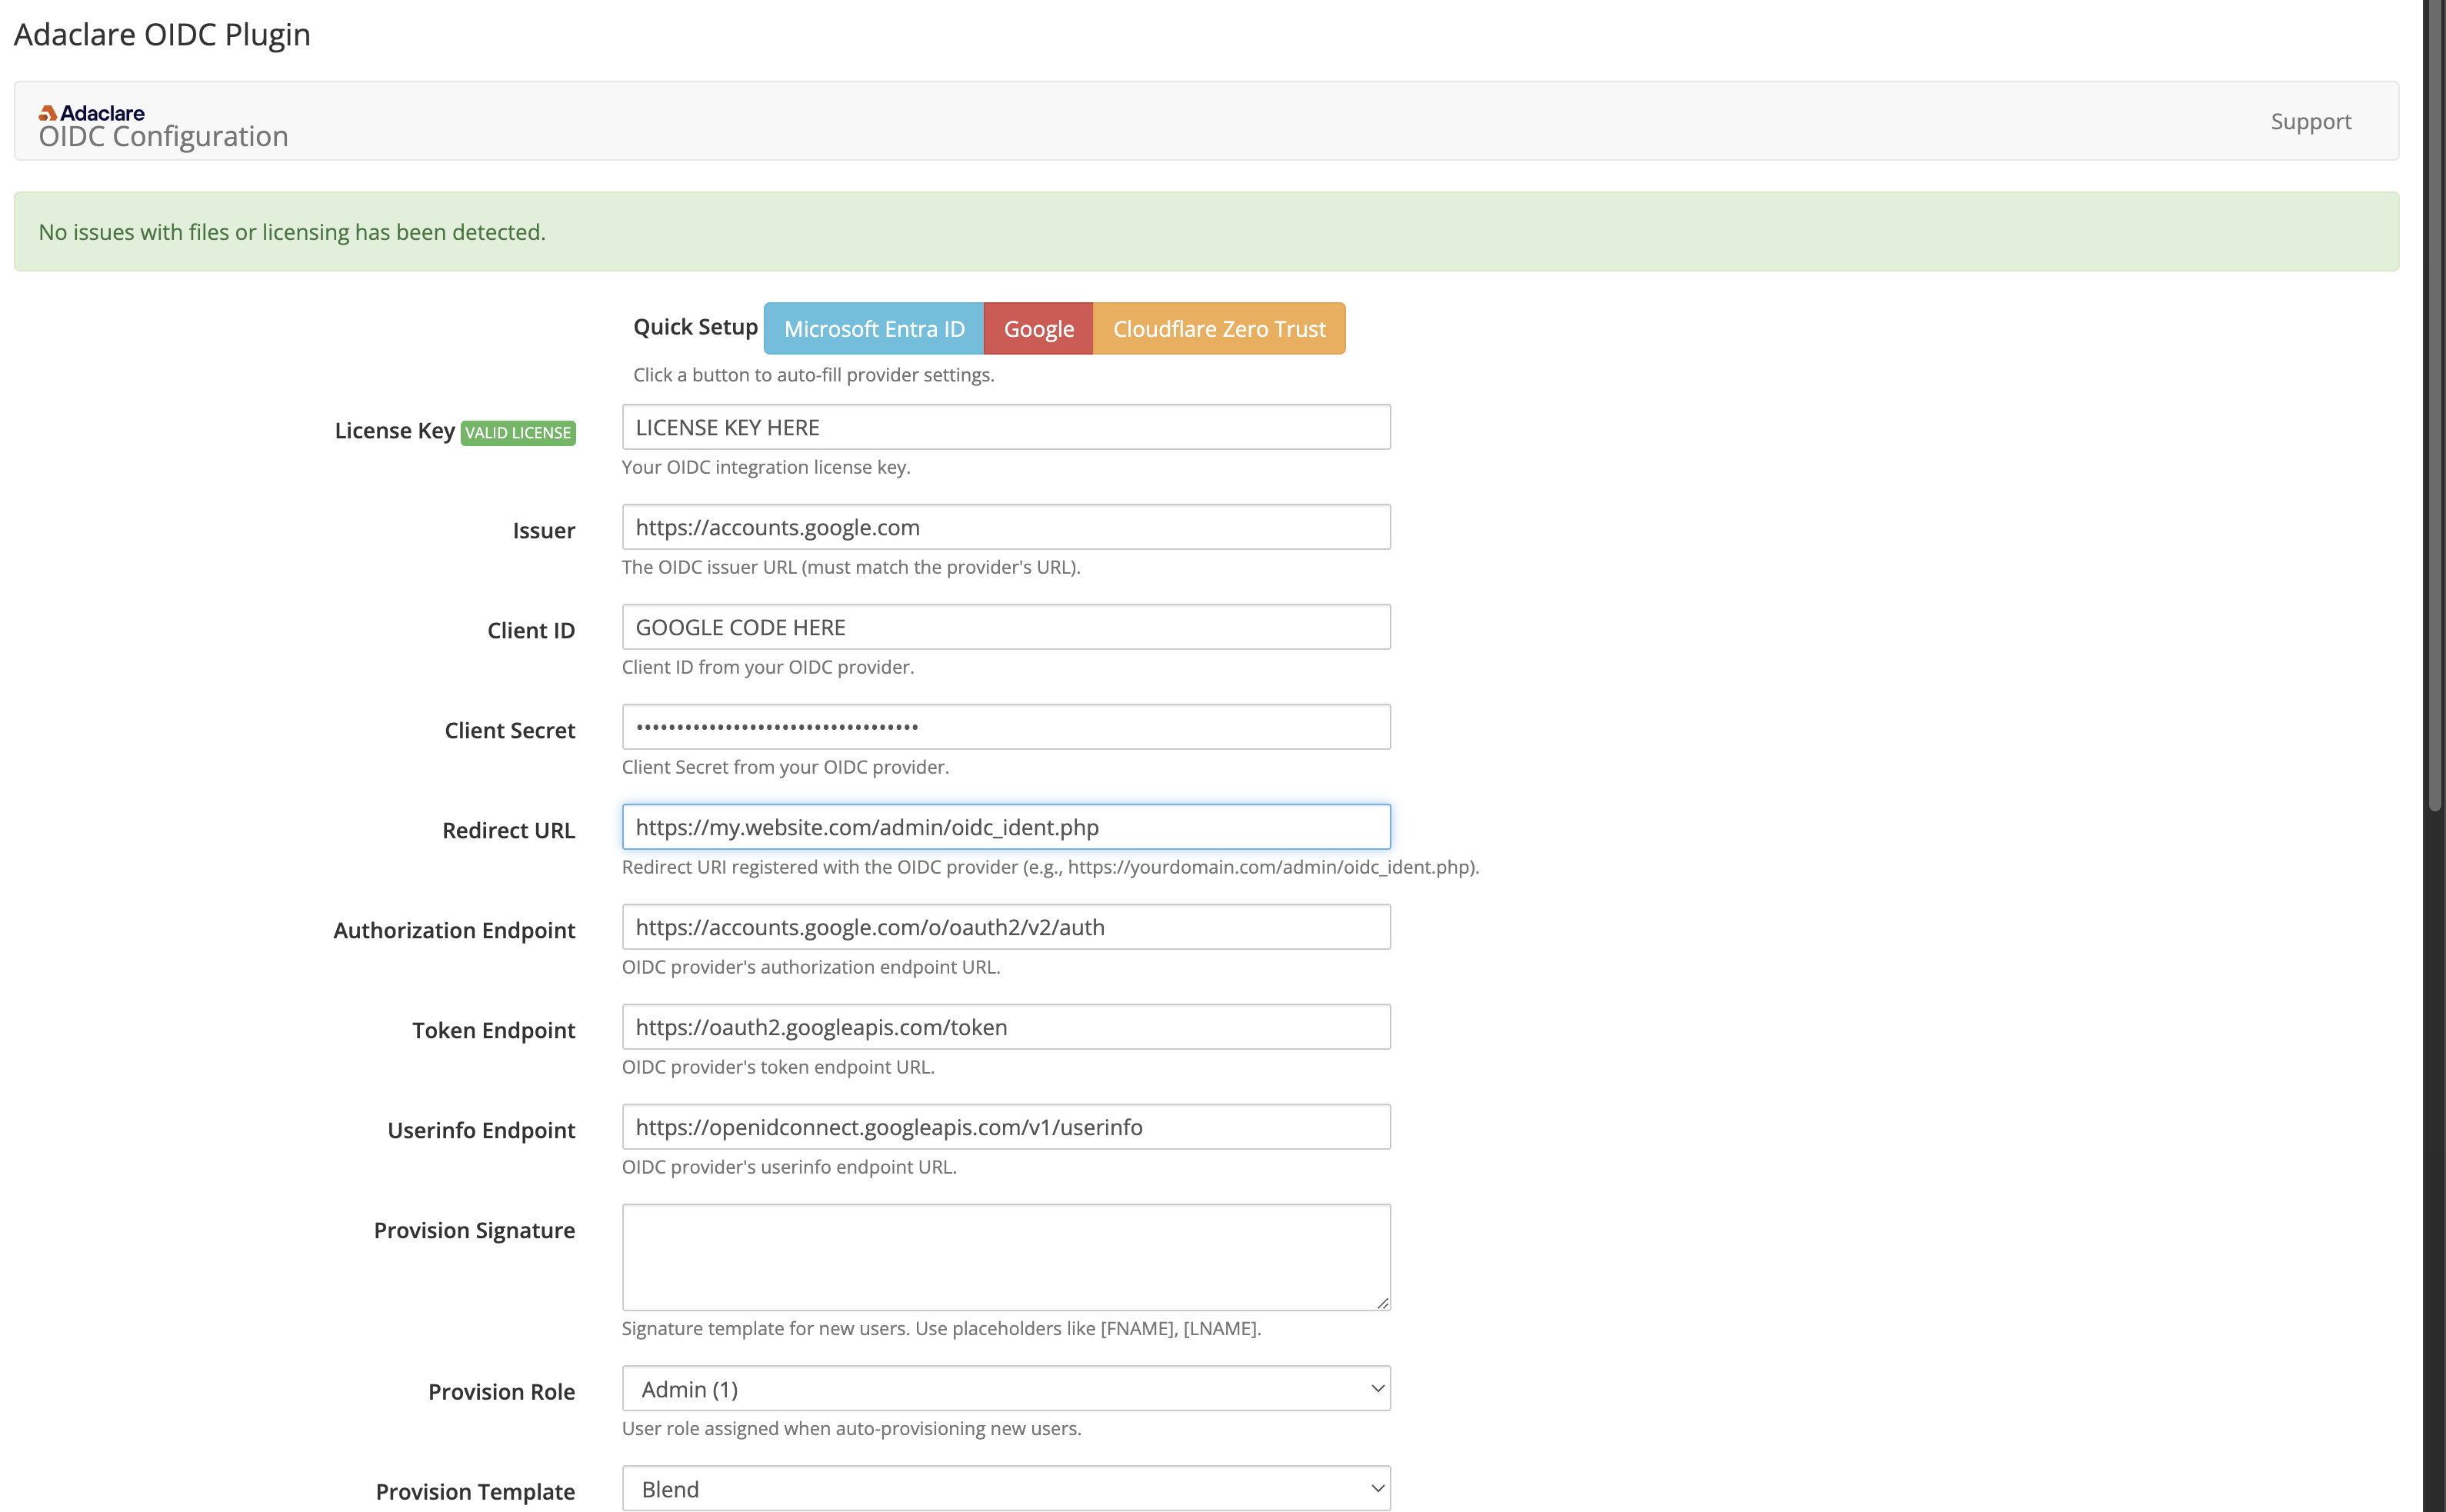Click the authorization endpoint URL help text

pos(811,967)
